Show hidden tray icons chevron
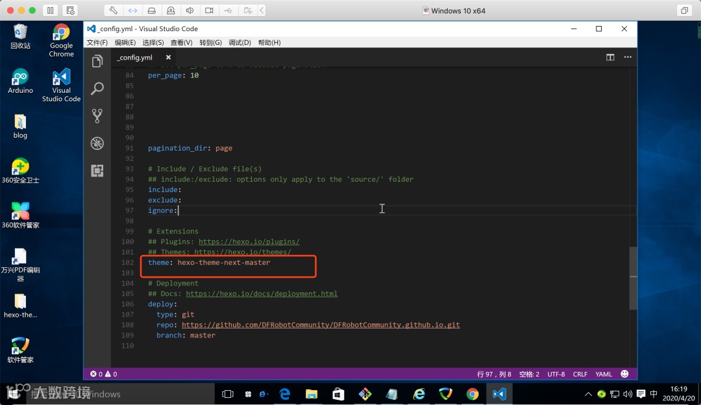The height and width of the screenshot is (405, 701). click(x=588, y=394)
